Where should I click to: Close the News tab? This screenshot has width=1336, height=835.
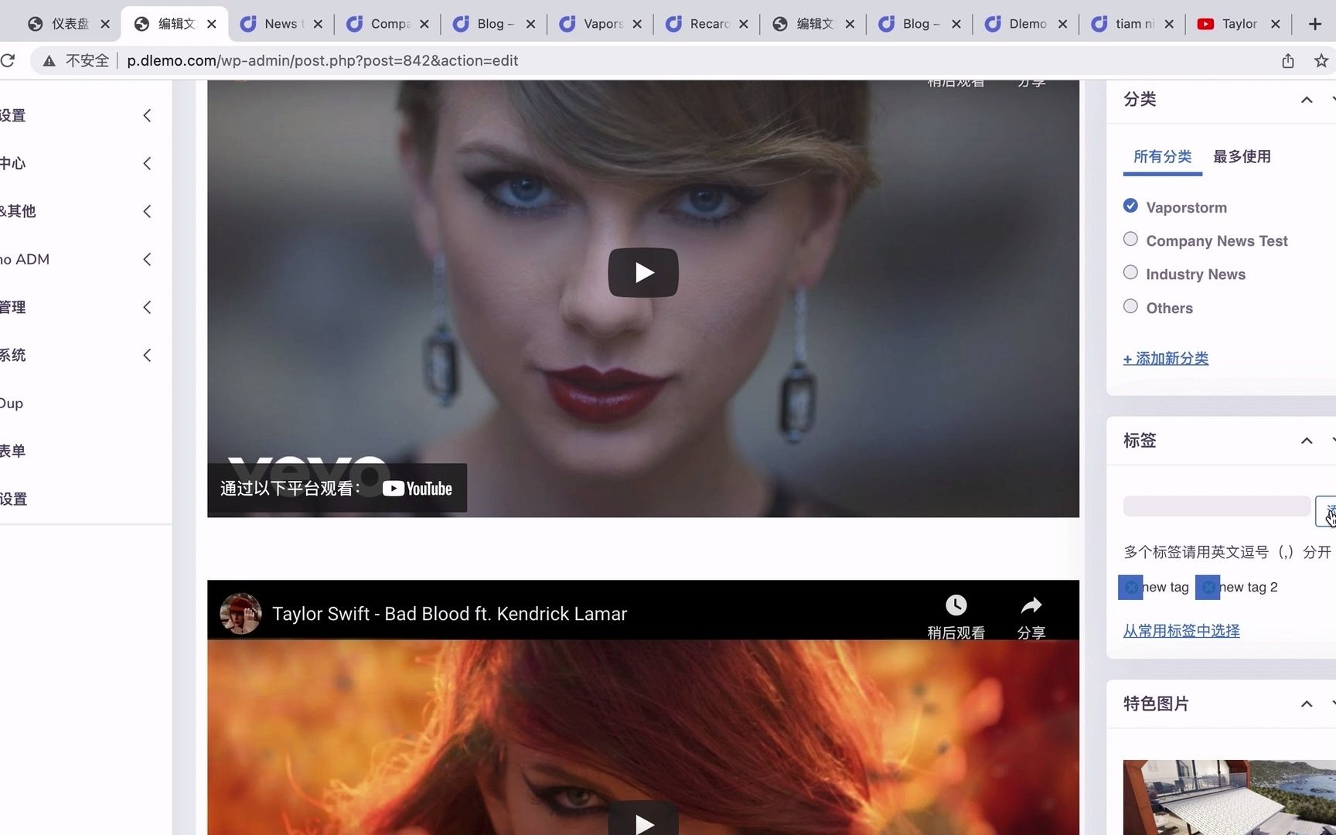coord(318,24)
